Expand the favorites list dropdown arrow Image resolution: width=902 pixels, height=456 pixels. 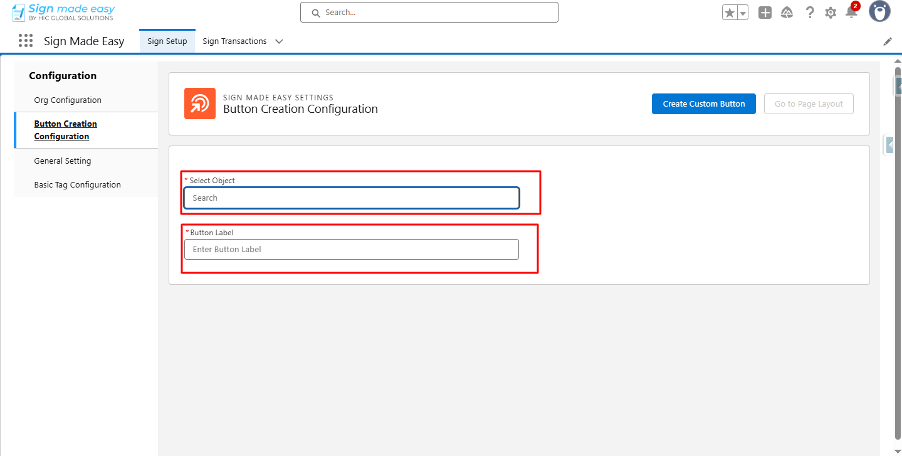point(743,13)
